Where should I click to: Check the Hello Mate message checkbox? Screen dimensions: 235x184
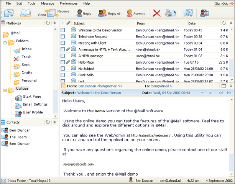pyautogui.click(x=62, y=62)
